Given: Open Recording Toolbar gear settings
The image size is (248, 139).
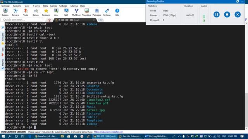Looking at the screenshot, I should [x=238, y=2].
